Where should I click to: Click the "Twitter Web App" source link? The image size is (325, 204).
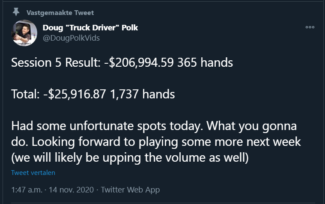[x=130, y=189]
